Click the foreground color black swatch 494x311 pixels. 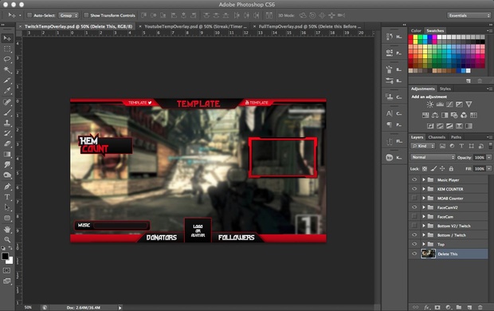[5, 256]
